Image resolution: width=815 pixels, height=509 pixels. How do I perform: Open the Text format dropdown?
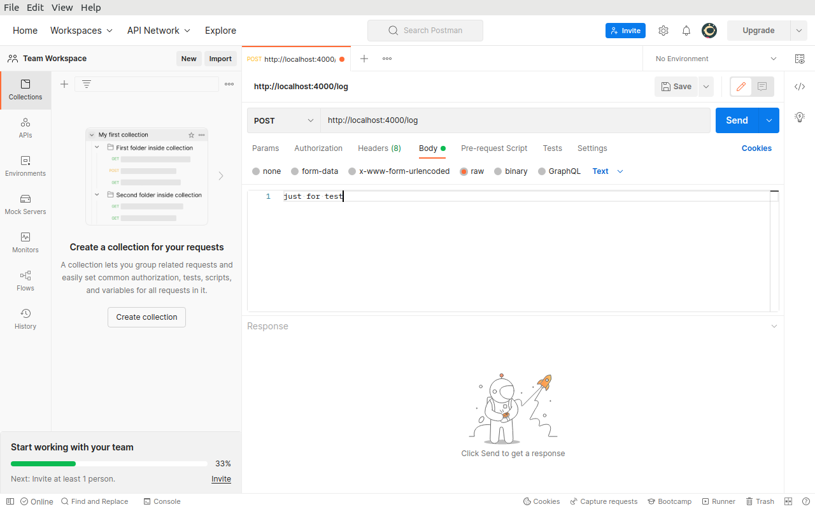pyautogui.click(x=607, y=171)
